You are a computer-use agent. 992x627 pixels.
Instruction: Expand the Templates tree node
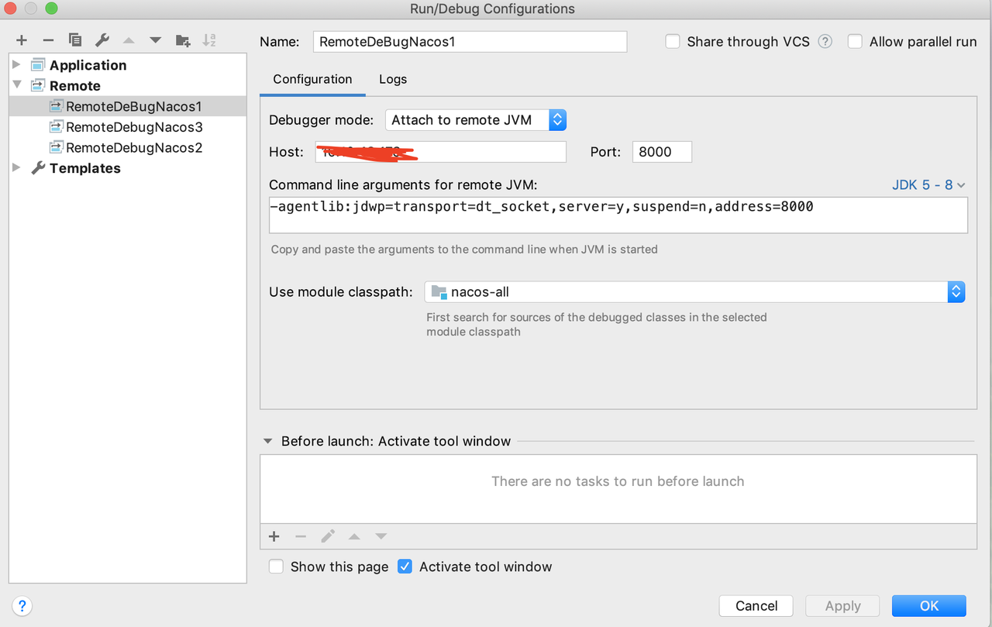tap(17, 168)
